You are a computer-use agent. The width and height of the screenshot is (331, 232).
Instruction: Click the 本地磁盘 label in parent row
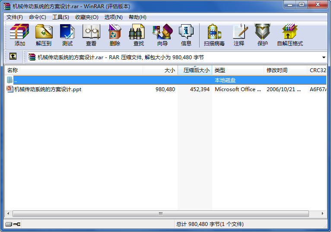[x=225, y=80]
